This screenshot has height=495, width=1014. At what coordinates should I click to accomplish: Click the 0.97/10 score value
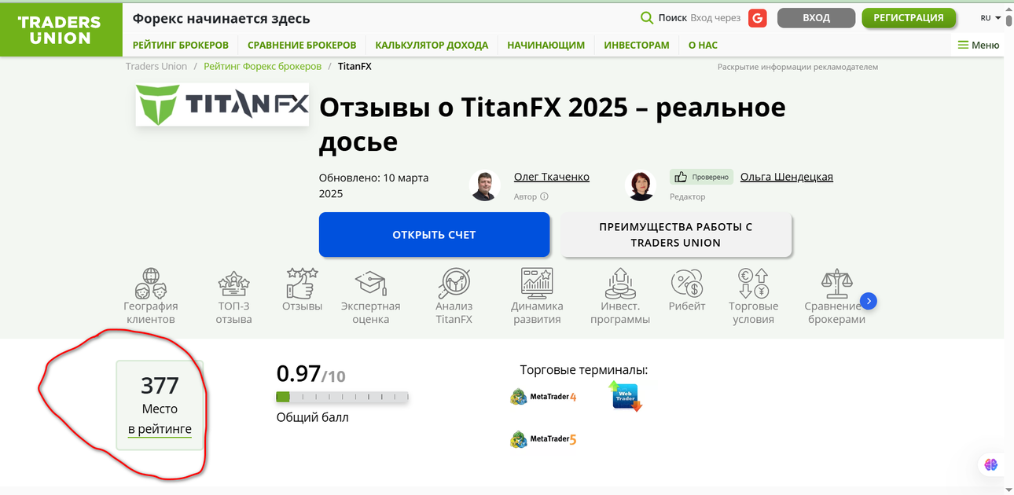point(310,374)
